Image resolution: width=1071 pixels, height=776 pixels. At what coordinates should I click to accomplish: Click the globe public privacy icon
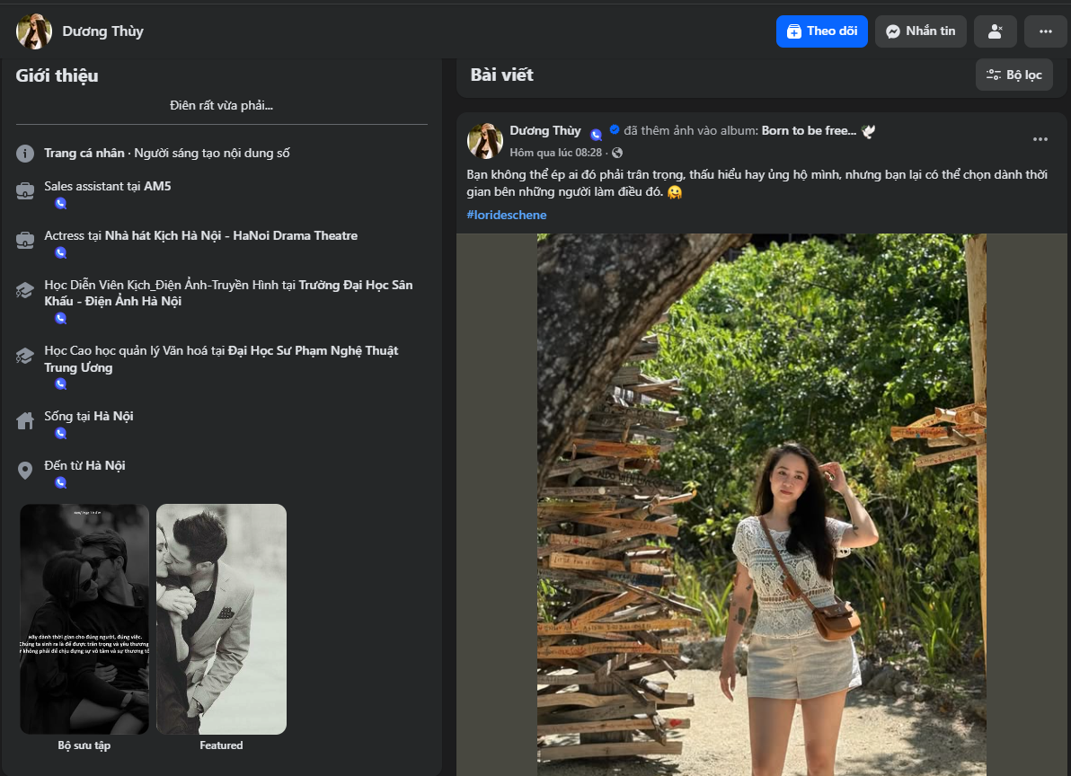pyautogui.click(x=617, y=153)
